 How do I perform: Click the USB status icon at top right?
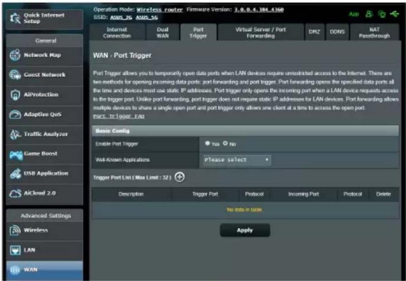[394, 14]
